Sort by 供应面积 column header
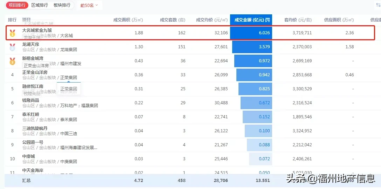The image size is (381, 189). click(x=339, y=20)
